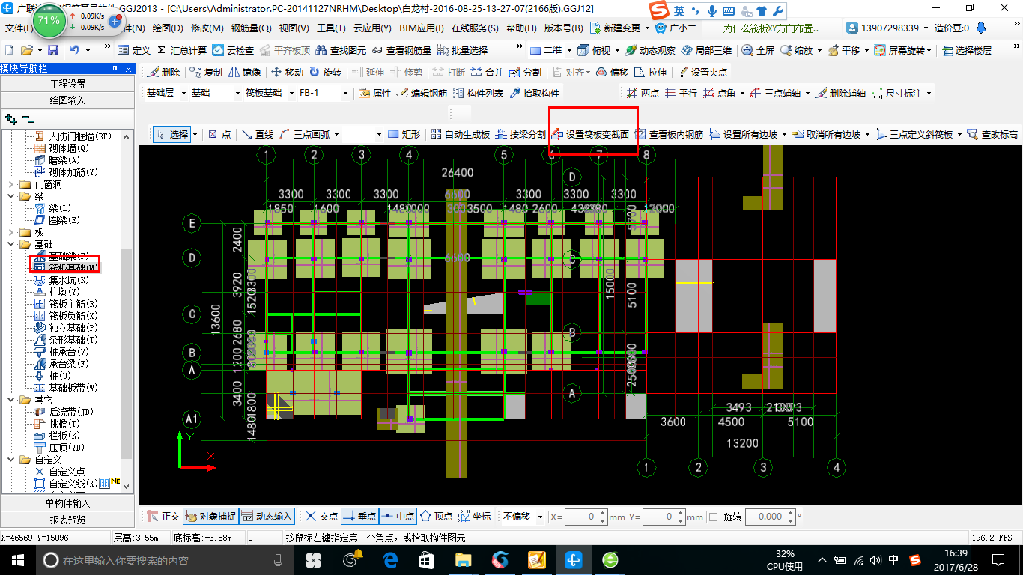The width and height of the screenshot is (1023, 575).
Task: Open the BIM应用(I) menu
Action: click(422, 28)
